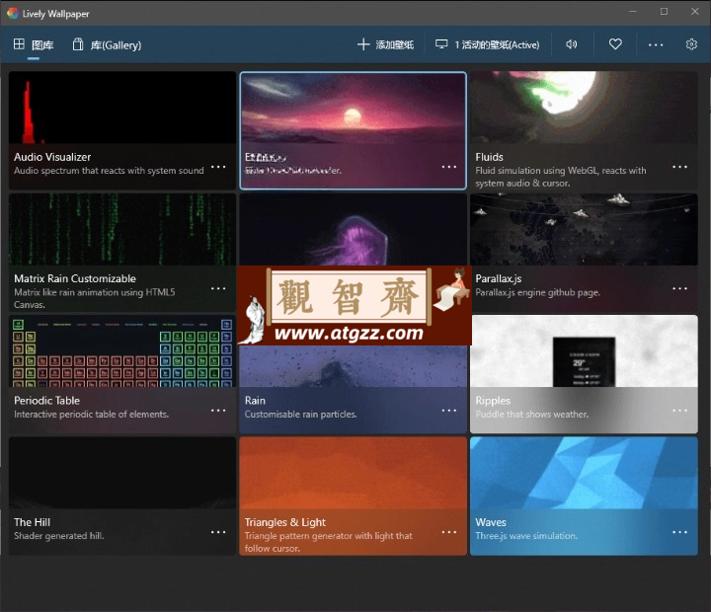Screen dimensions: 711x612
Task: Select the Fluids wallpaper thumbnail
Action: (x=584, y=108)
